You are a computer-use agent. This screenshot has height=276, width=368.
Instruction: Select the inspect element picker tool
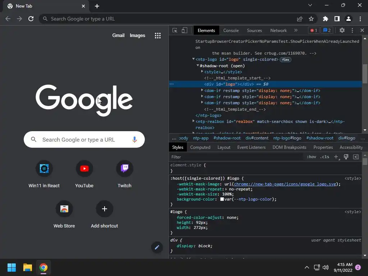click(x=175, y=31)
